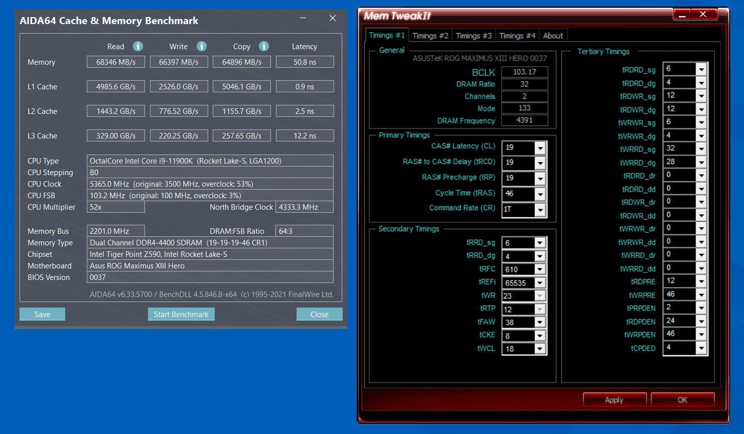
Task: Open the tCPDED dropdown
Action: (x=701, y=348)
